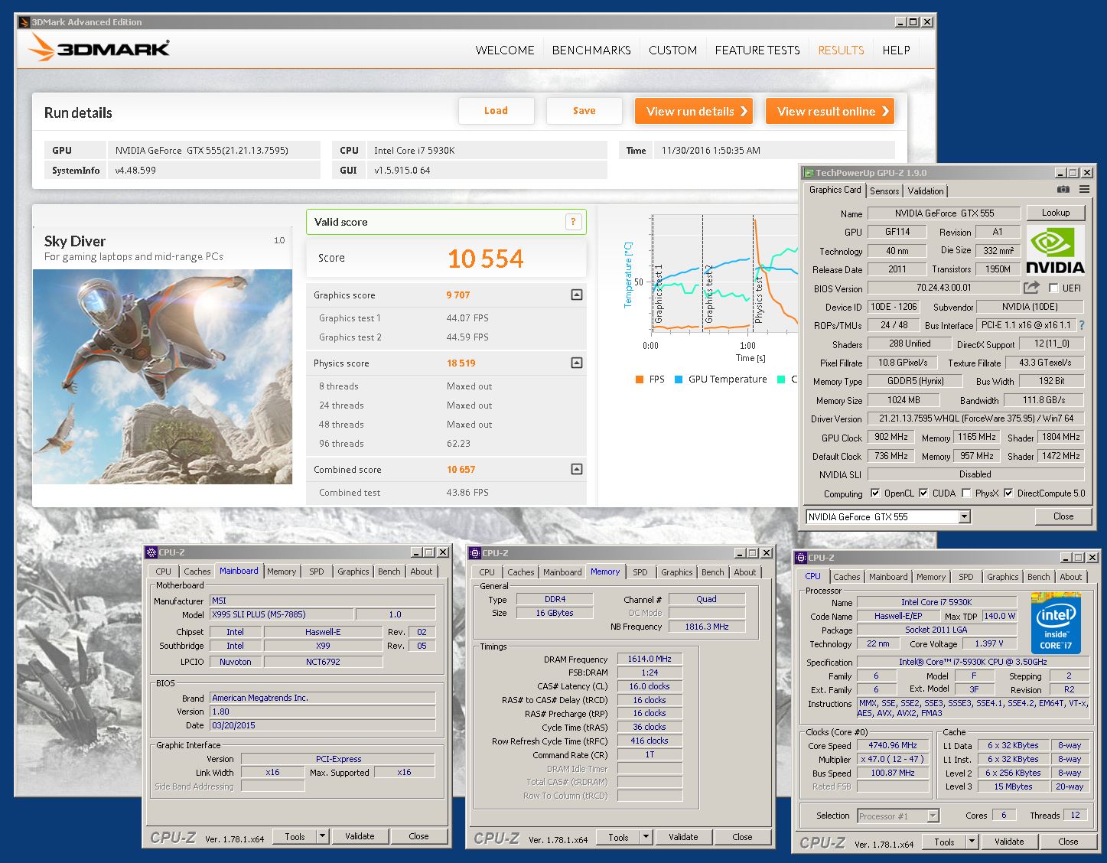Open the GPU selection dropdown in GPU-Z
1107x863 pixels.
pos(964,517)
